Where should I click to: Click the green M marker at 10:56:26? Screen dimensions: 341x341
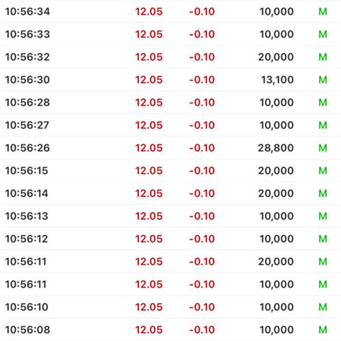(323, 148)
